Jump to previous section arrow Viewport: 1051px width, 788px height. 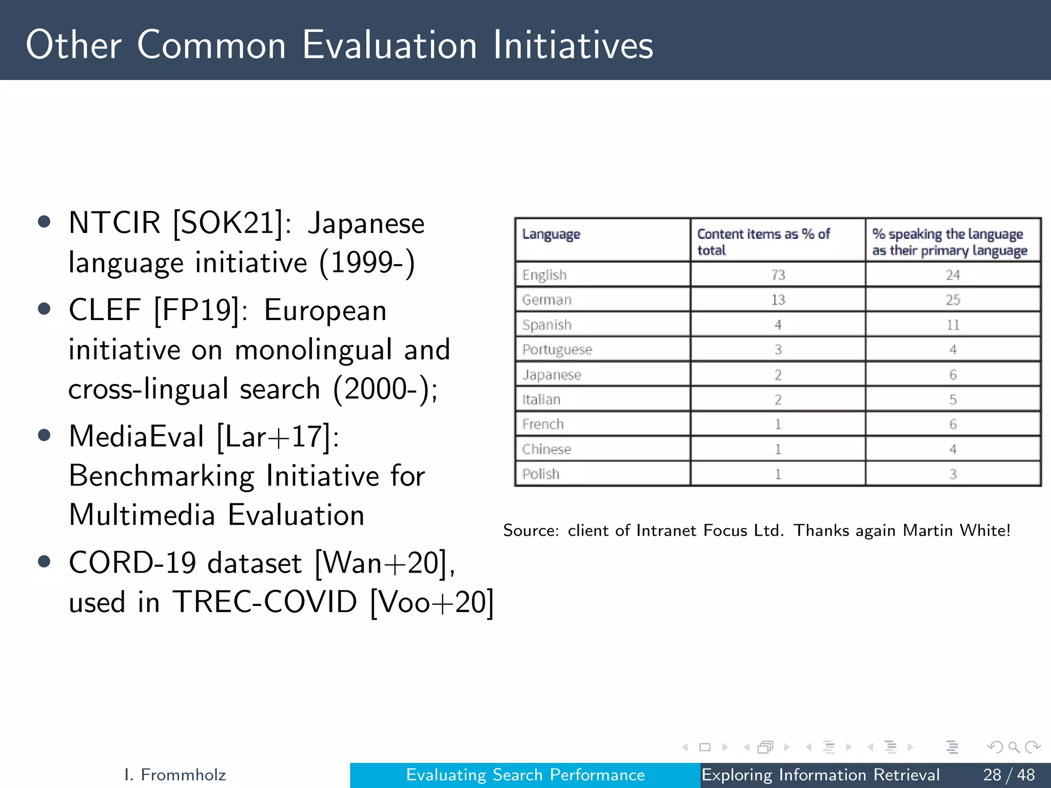(x=870, y=747)
